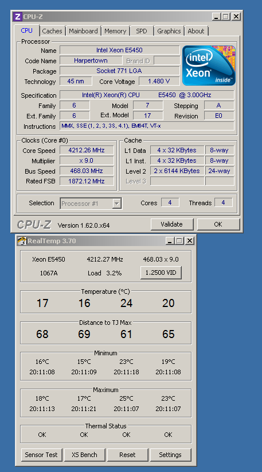Image resolution: width=262 pixels, height=472 pixels.
Task: Click the Minimum temperature 15°C
Action: pyautogui.click(x=84, y=362)
